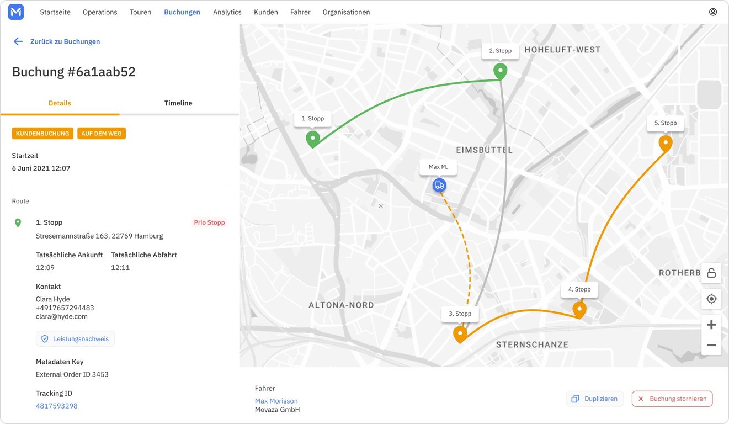Screen dimensions: 729x424
Task: Click Buchung stornieren button
Action: pos(672,399)
